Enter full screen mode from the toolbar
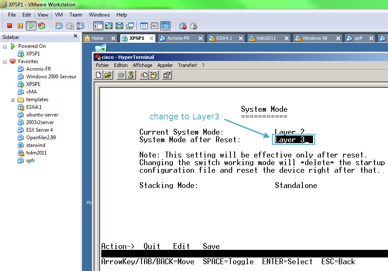Image resolution: width=388 pixels, height=271 pixels. [x=109, y=26]
